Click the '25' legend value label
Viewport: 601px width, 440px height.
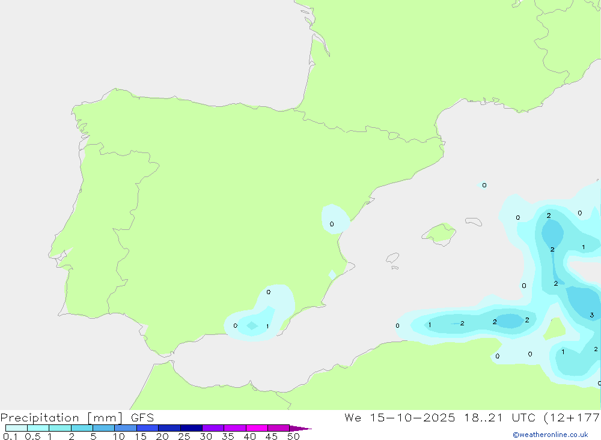(x=184, y=436)
